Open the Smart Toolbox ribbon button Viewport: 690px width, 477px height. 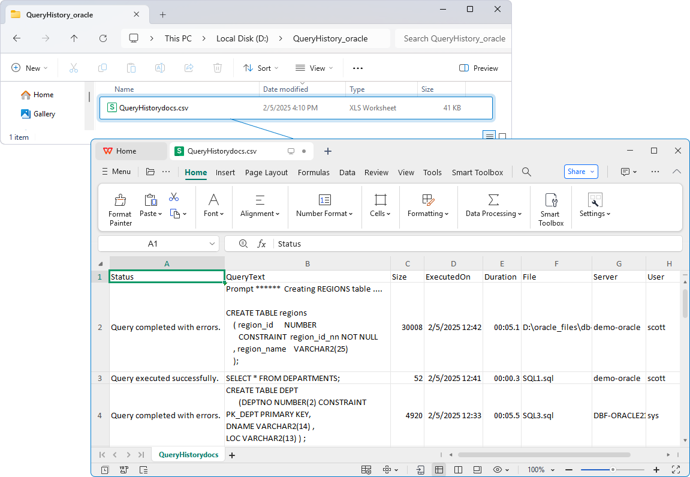point(551,209)
